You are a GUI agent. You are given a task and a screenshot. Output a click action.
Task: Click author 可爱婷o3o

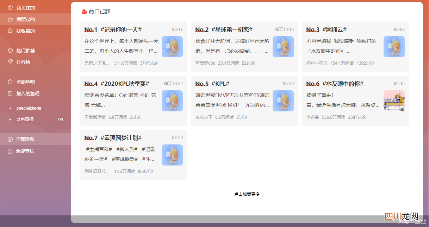(205, 63)
